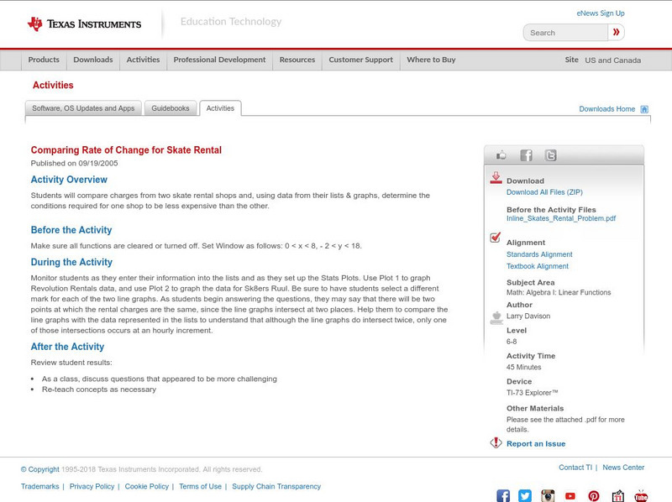The height and width of the screenshot is (502, 672).
Task: Click the Published on 09/19/2005 text
Action: pyautogui.click(x=74, y=163)
